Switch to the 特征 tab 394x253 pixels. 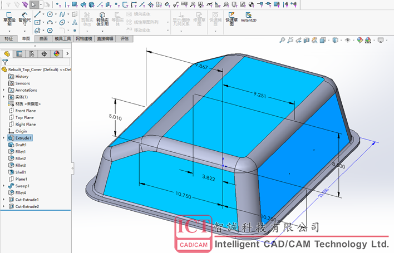coord(8,39)
